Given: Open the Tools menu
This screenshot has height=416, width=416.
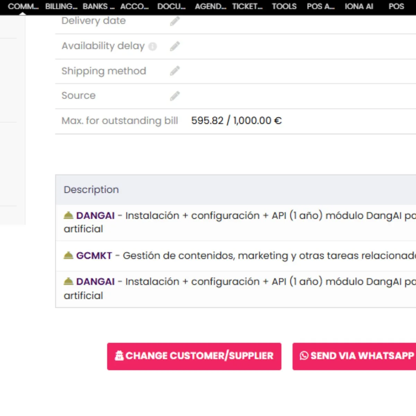Looking at the screenshot, I should click(284, 6).
